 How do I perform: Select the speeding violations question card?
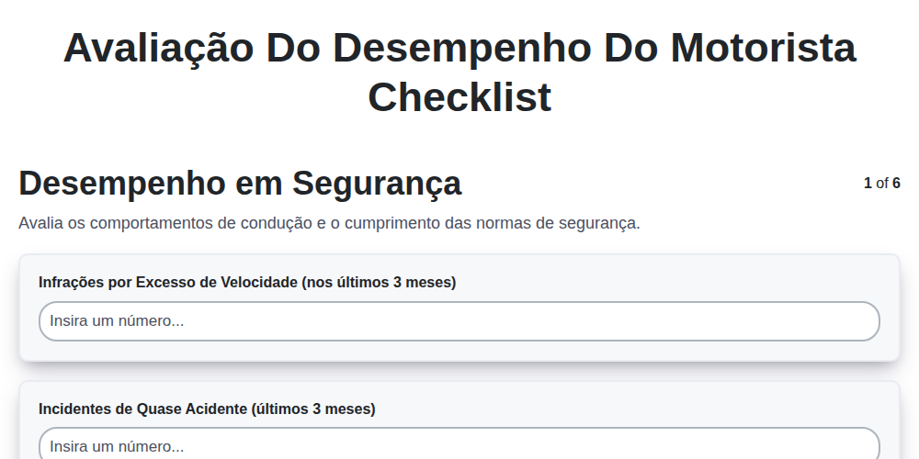tap(459, 308)
